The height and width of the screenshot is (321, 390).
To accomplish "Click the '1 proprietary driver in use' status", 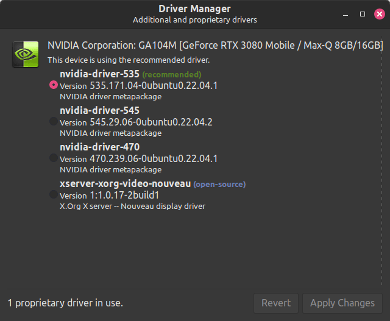I will pos(65,303).
